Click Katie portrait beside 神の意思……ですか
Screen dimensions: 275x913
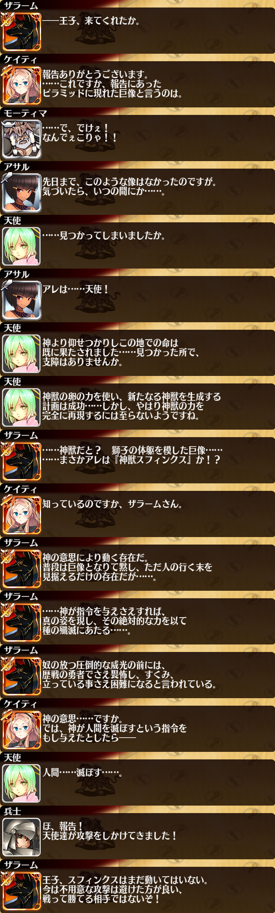point(21,730)
